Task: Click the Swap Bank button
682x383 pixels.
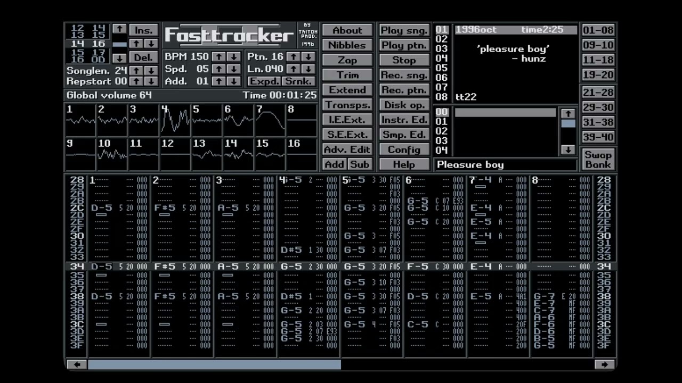Action: 598,159
